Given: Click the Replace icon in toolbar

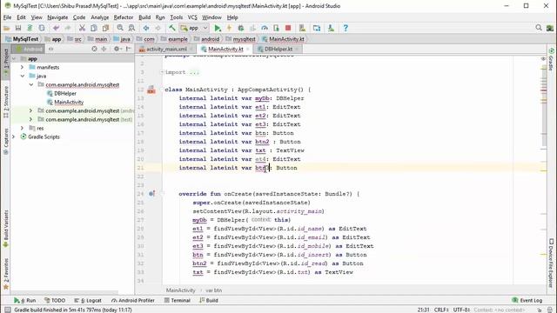Looking at the screenshot, I should 131,28.
